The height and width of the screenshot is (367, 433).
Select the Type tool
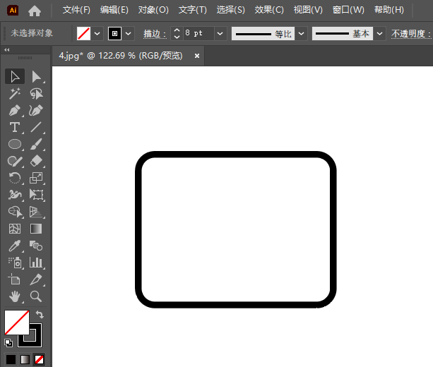point(15,127)
